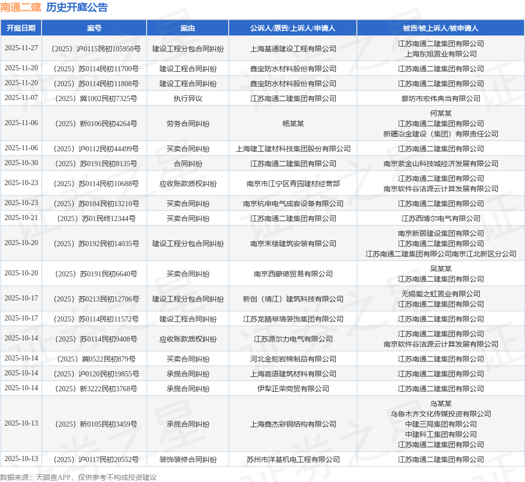The width and height of the screenshot is (525, 482).
Task: Click date cell 2025-11-27
Action: (21, 48)
